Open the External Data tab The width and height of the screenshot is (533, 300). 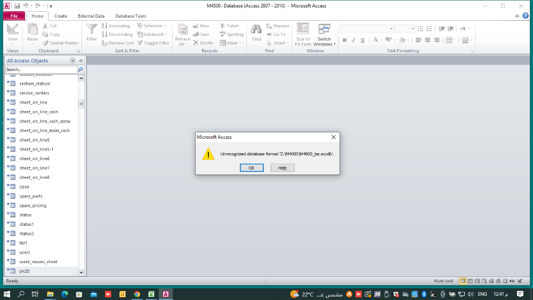(91, 16)
